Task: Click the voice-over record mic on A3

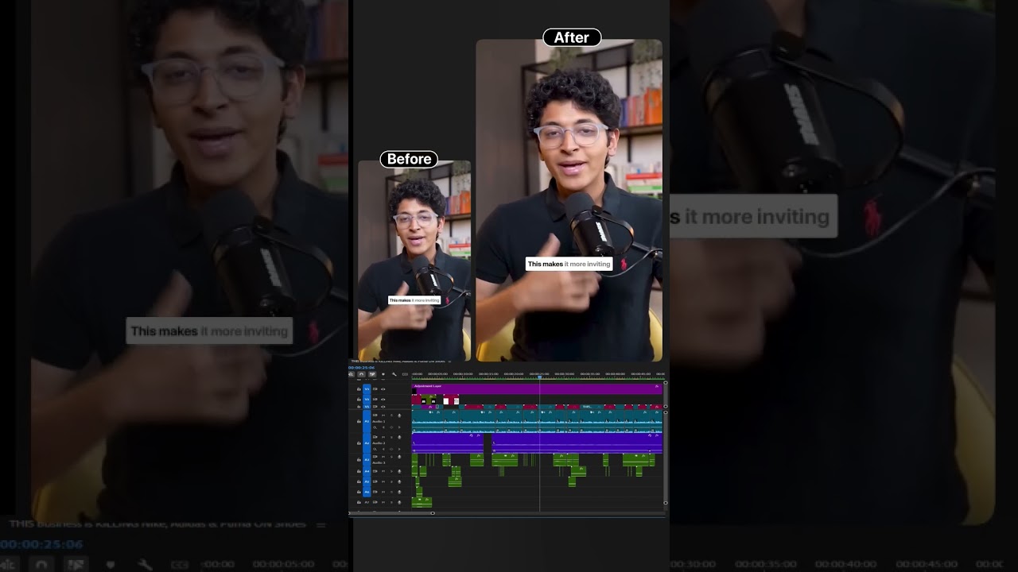Action: pyautogui.click(x=399, y=457)
